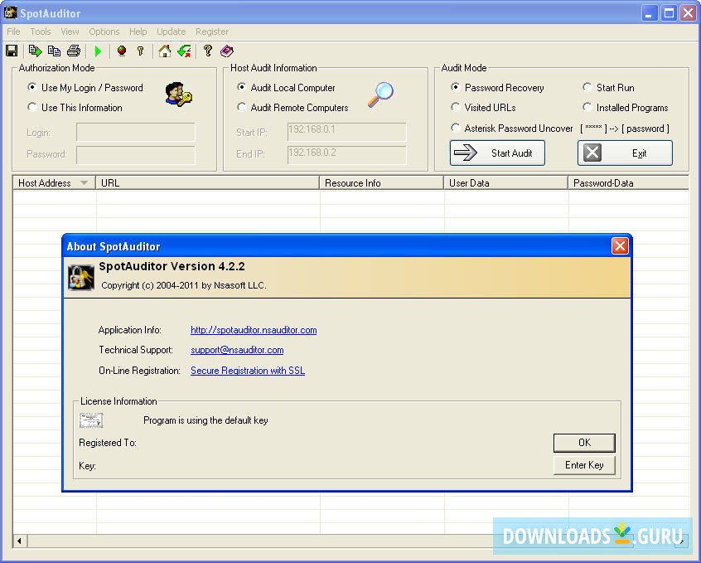Click Host Address column sort arrow
Screen dimensions: 701x563
pyautogui.click(x=84, y=183)
